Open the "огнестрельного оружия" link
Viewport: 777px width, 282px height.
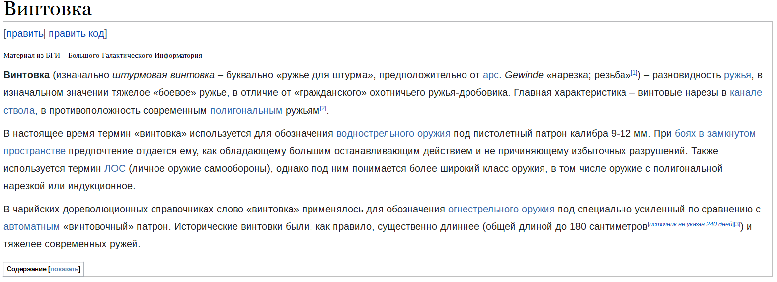pyautogui.click(x=501, y=209)
